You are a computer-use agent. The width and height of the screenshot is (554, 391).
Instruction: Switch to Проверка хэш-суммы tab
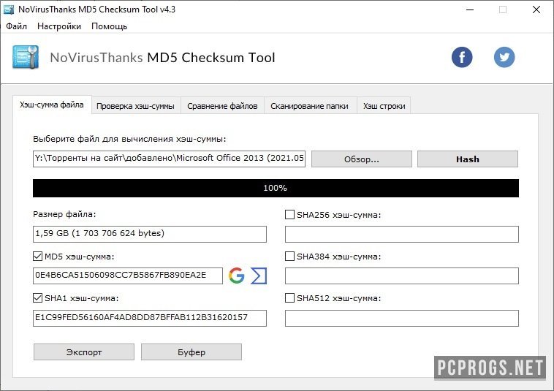135,106
